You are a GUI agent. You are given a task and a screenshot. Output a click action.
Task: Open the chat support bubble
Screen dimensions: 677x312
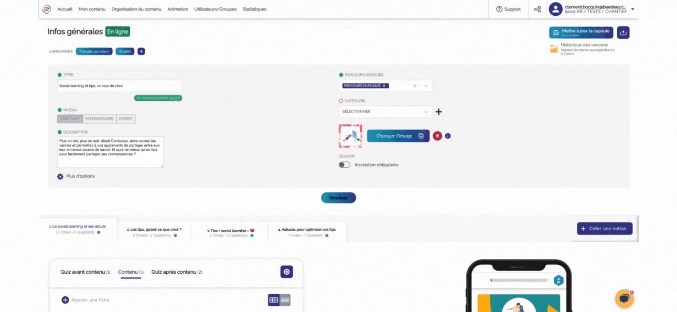(x=624, y=298)
